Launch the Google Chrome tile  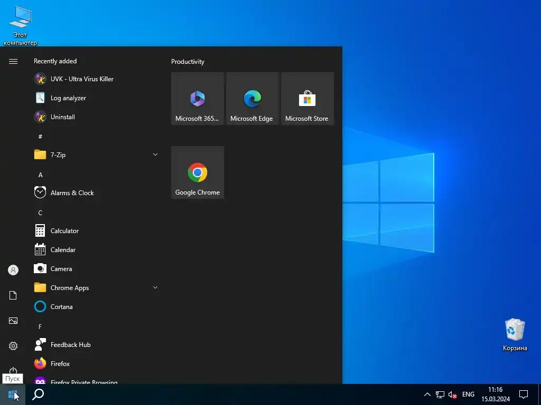click(x=198, y=172)
